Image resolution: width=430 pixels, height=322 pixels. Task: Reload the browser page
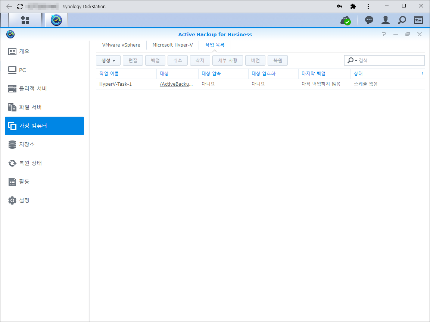(x=20, y=6)
